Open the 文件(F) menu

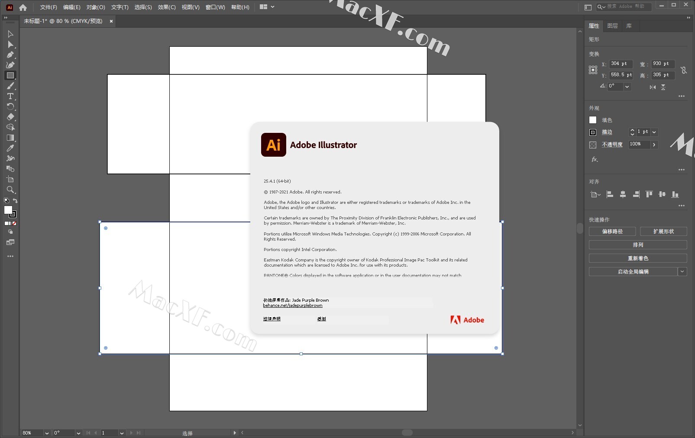pos(48,7)
